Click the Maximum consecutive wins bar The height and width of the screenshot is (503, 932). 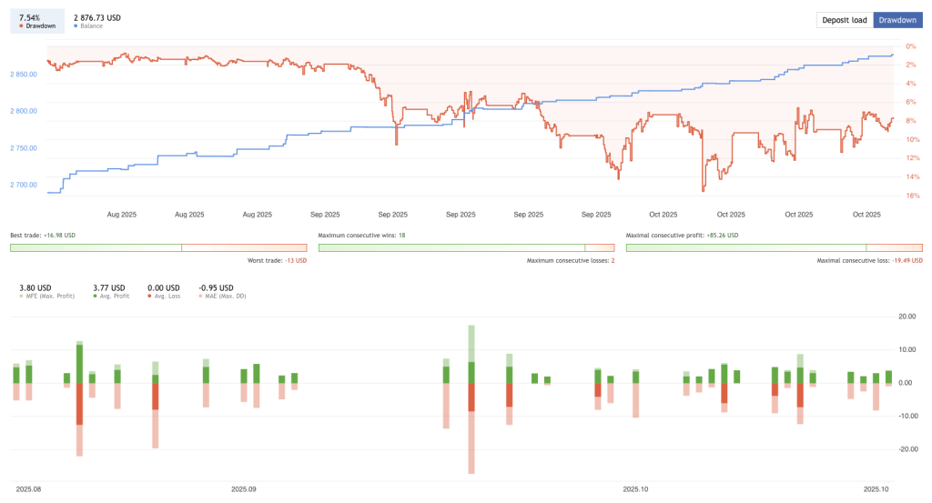[x=451, y=247]
